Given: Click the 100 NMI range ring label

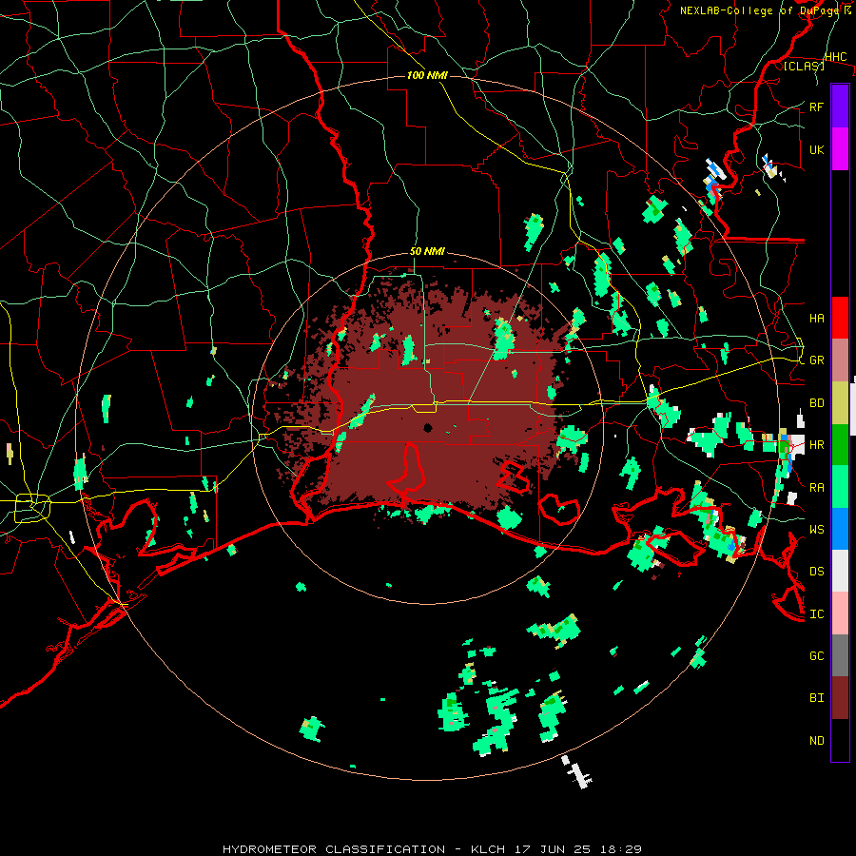Looking at the screenshot, I should click(x=427, y=75).
